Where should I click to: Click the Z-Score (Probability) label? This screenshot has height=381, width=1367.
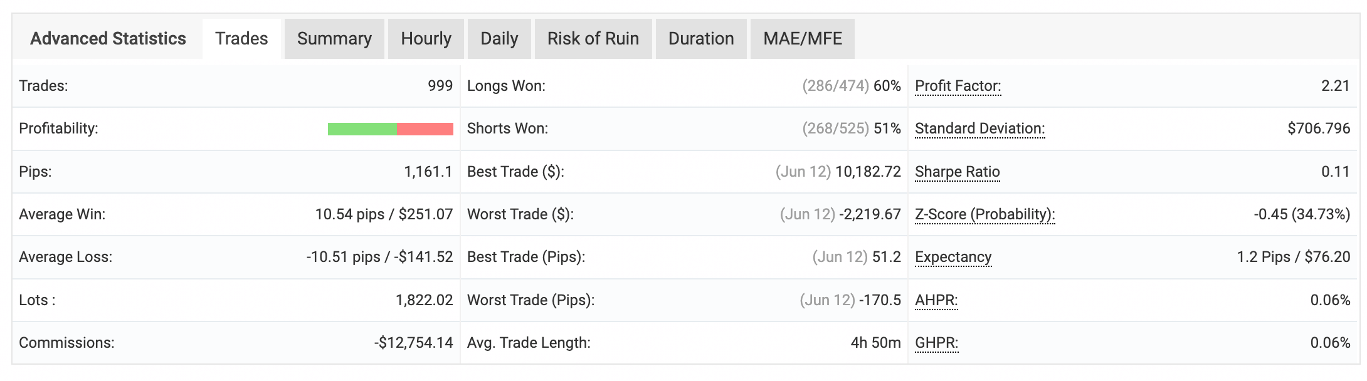[984, 214]
